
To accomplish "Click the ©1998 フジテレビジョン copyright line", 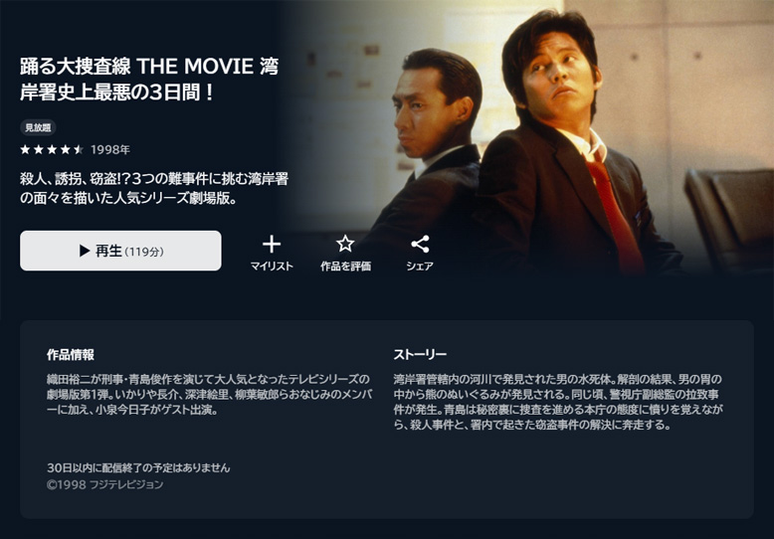I will [x=105, y=484].
